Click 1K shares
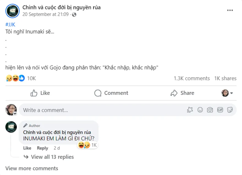Viewport: 242px width, 175px height. (x=225, y=78)
